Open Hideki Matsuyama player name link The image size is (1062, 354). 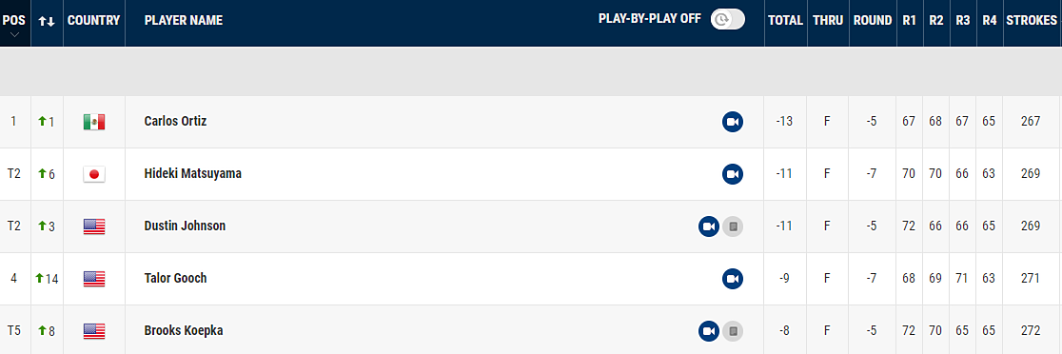tap(193, 174)
